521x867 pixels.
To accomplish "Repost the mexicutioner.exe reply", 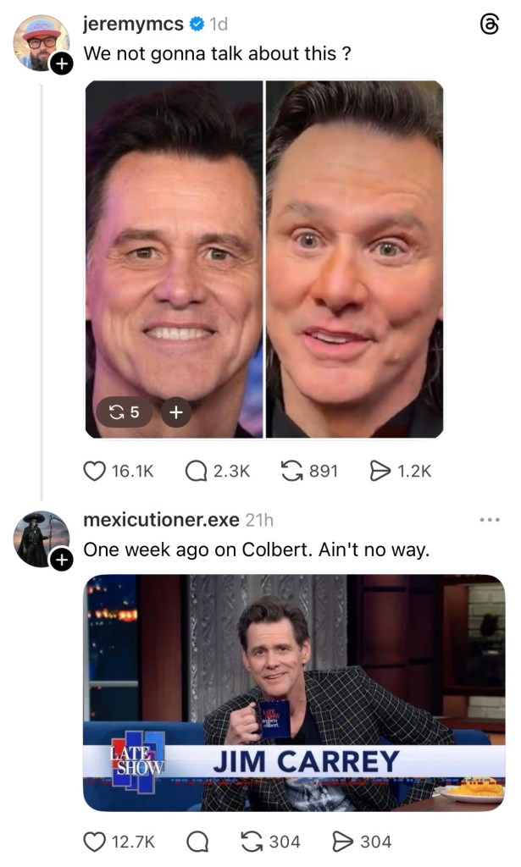I will (x=252, y=841).
